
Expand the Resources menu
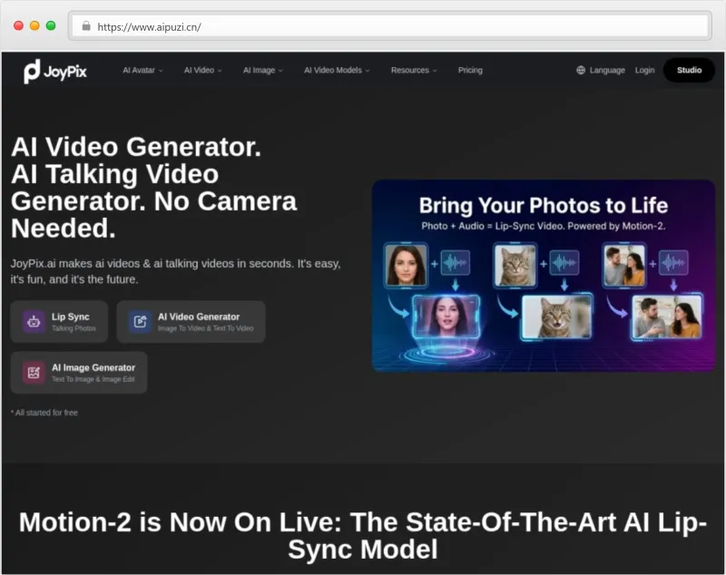coord(413,70)
